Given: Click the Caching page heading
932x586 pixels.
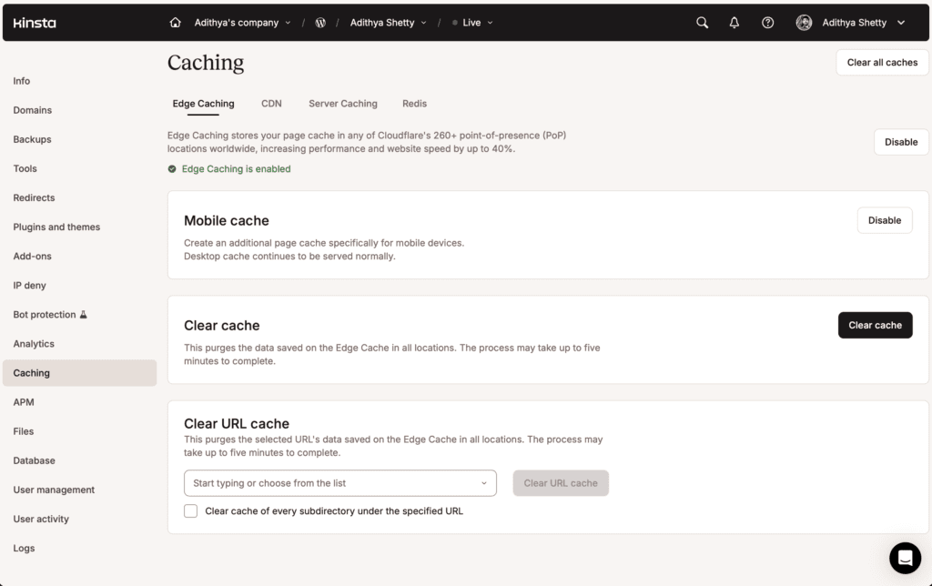Looking at the screenshot, I should 206,63.
